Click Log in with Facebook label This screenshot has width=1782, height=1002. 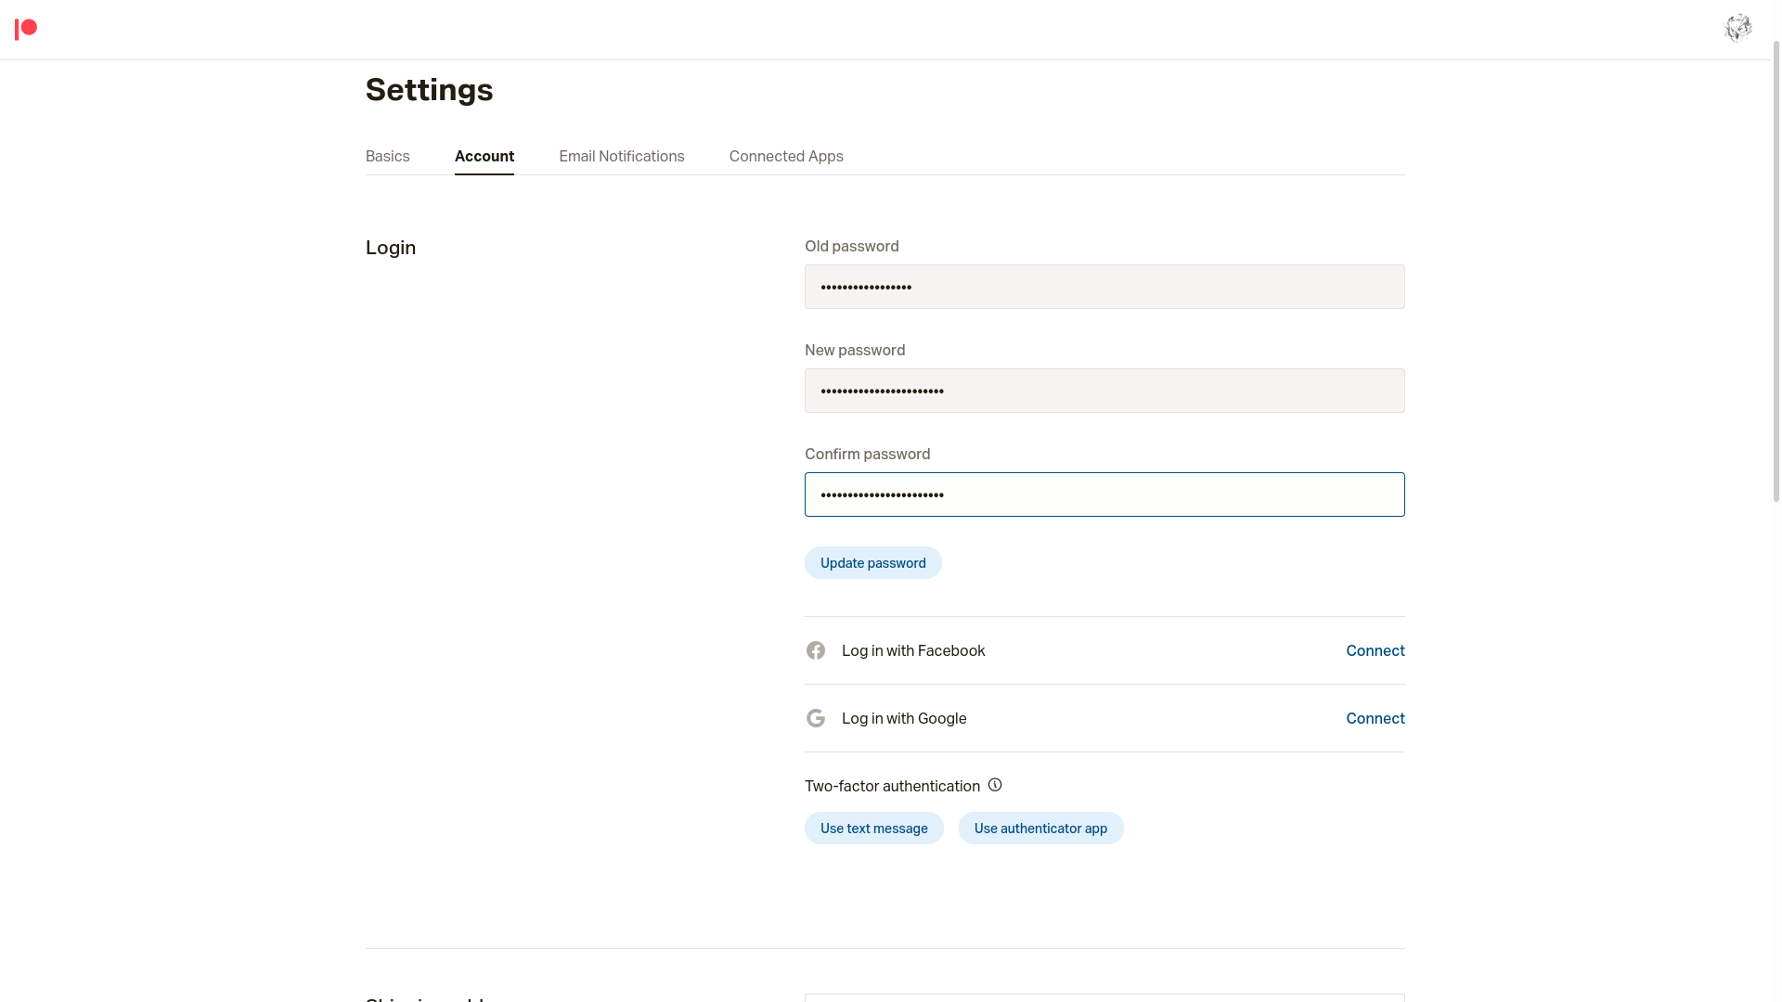click(912, 650)
